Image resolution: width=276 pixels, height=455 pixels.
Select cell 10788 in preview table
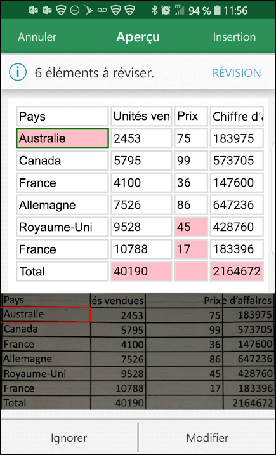(141, 249)
